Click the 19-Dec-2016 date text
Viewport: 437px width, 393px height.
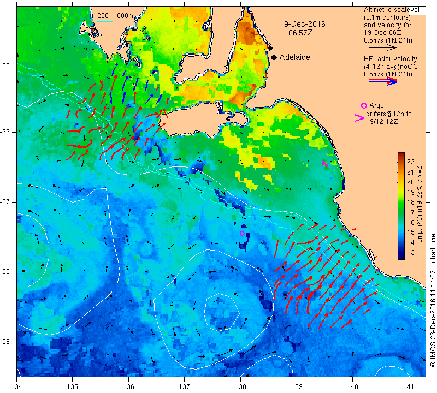[303, 24]
